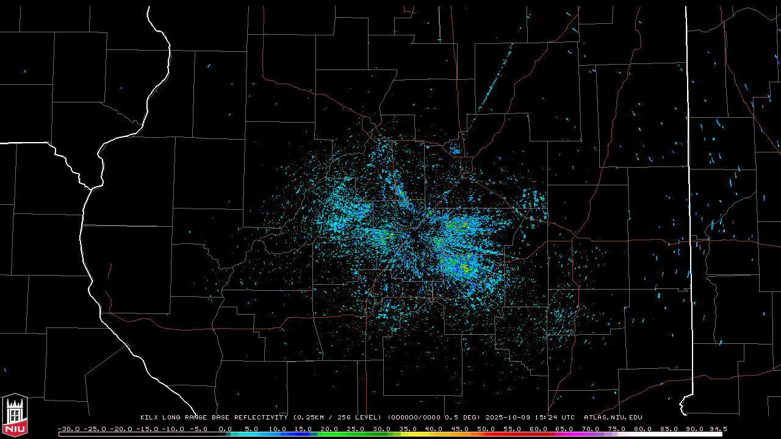Click the -30.0 reflectivity scale label
This screenshot has height=439, width=781.
[x=69, y=429]
